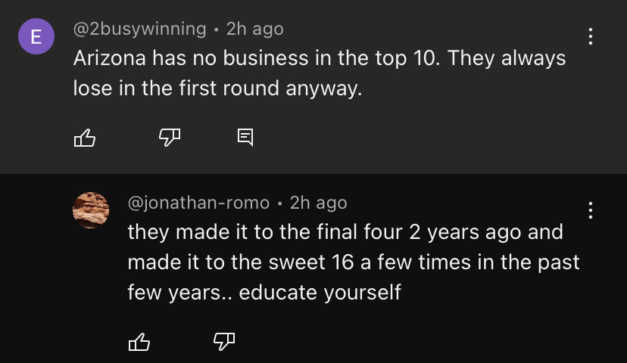Like the reply from @jonathan-romo
This screenshot has height=363, width=627.
point(139,343)
